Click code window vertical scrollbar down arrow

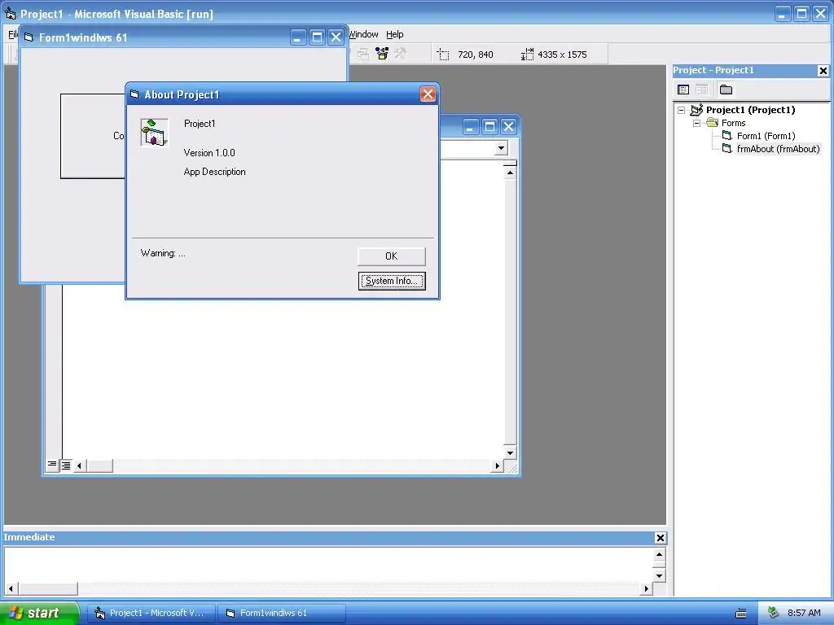click(510, 452)
